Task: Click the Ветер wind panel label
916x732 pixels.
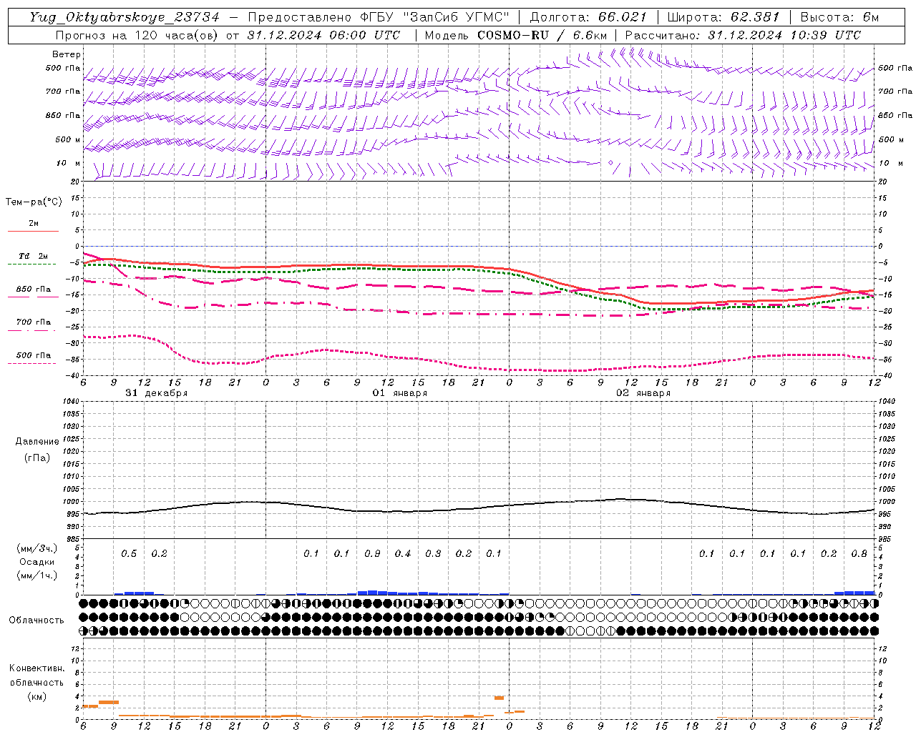Action: (x=67, y=54)
